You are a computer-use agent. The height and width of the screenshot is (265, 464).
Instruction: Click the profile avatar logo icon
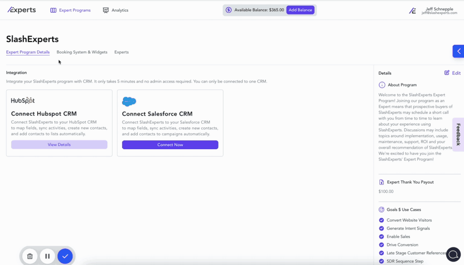click(x=412, y=11)
